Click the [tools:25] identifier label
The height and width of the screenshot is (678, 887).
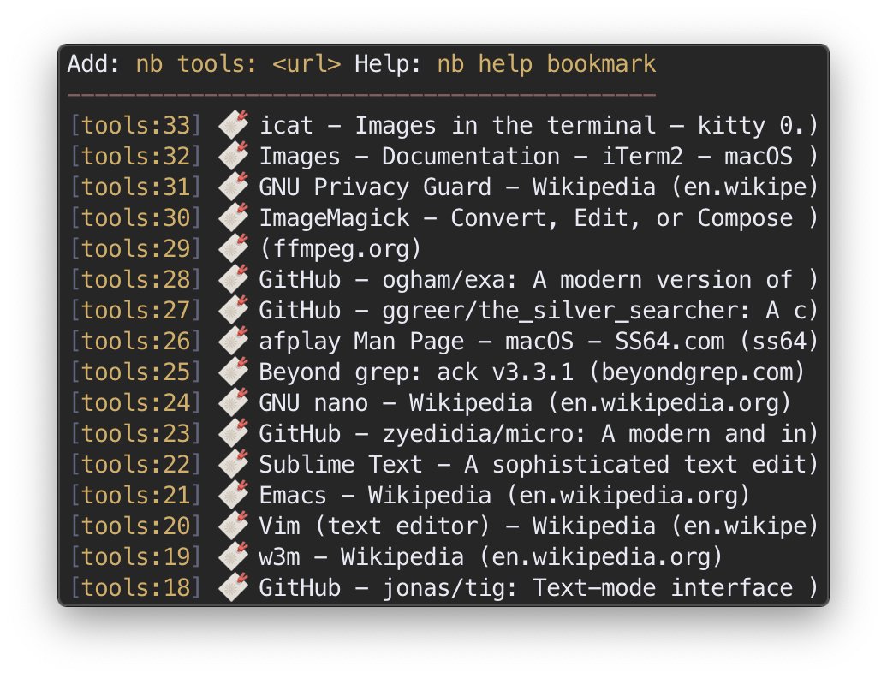[x=135, y=372]
